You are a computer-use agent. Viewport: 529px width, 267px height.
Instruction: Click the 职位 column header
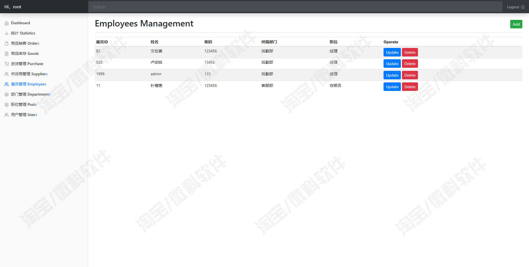pyautogui.click(x=333, y=42)
